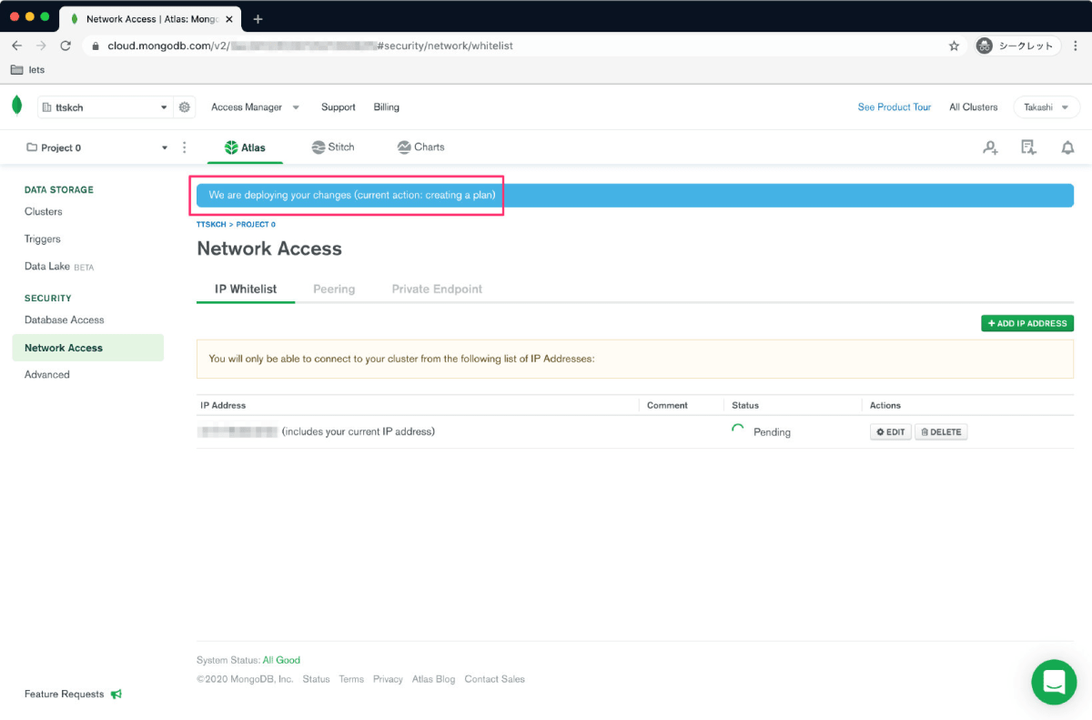Open a new browser tab
Viewport: 1092px width, 720px height.
tap(258, 18)
